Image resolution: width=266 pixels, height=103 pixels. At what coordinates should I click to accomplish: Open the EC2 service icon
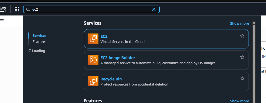click(93, 39)
